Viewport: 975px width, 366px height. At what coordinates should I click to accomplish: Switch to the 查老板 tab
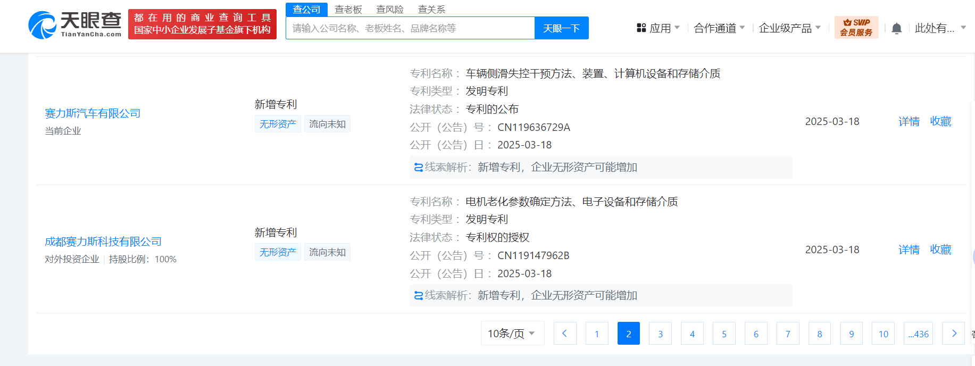[348, 10]
